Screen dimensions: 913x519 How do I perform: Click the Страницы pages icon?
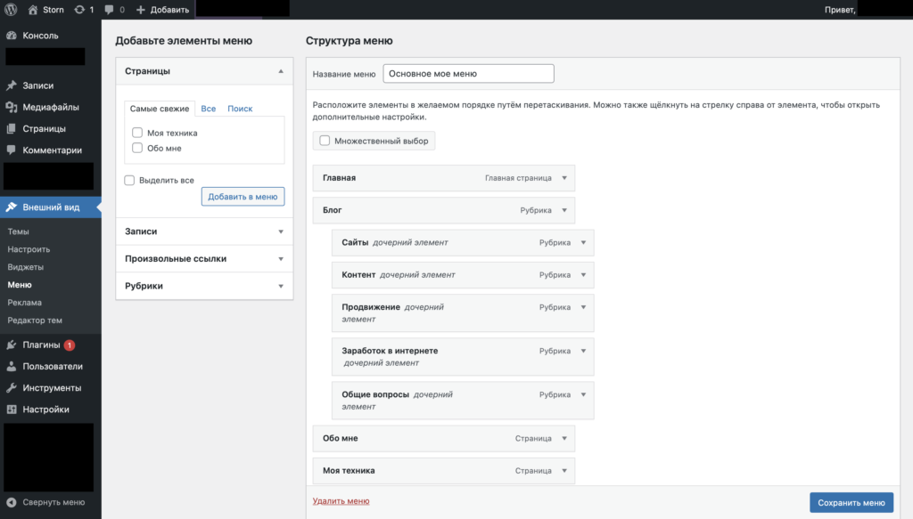11,128
